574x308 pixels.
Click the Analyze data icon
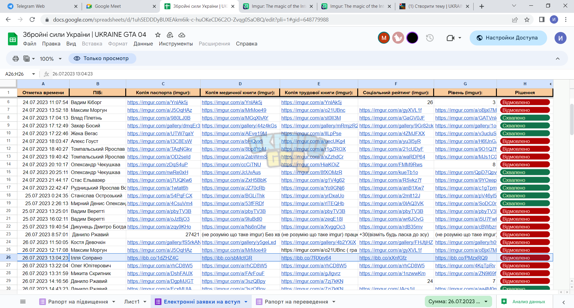(504, 301)
